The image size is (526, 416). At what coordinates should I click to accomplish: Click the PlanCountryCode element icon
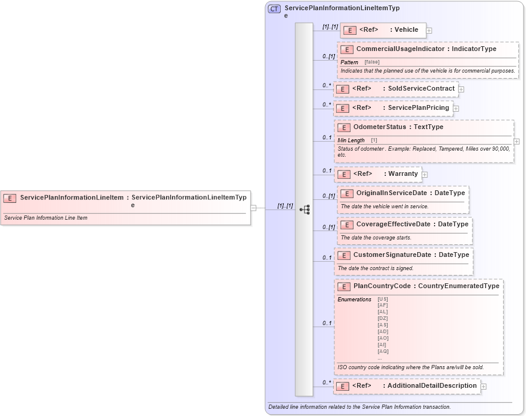coord(344,286)
